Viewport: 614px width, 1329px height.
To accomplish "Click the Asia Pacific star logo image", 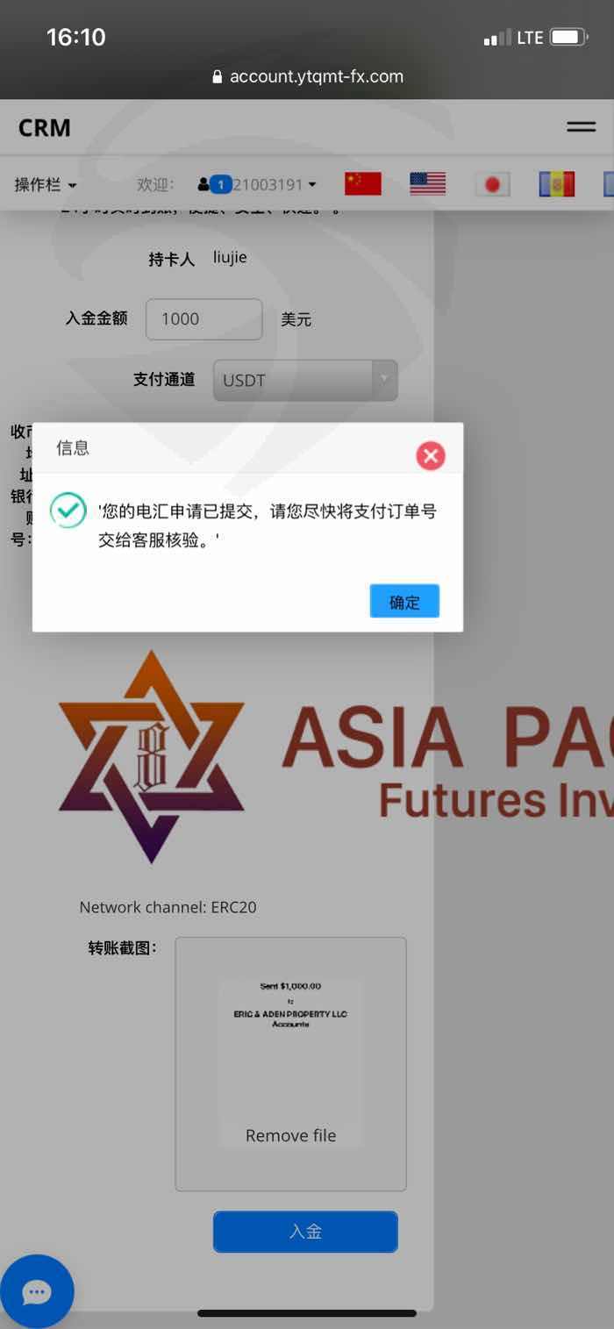I will [x=151, y=756].
